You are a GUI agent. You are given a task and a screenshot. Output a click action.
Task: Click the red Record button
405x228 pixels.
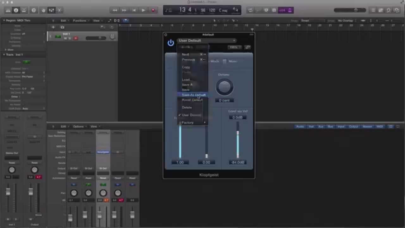coord(153,10)
